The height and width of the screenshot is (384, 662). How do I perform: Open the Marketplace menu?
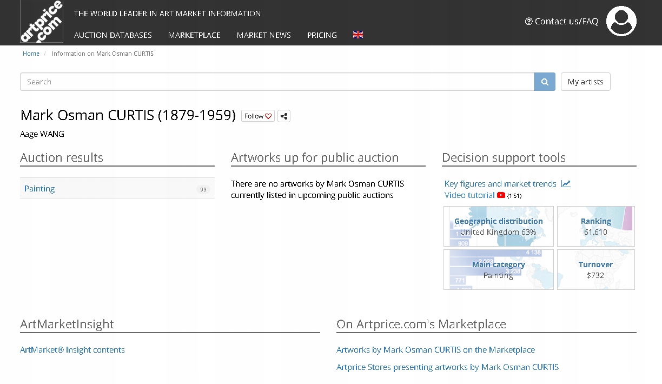[194, 35]
